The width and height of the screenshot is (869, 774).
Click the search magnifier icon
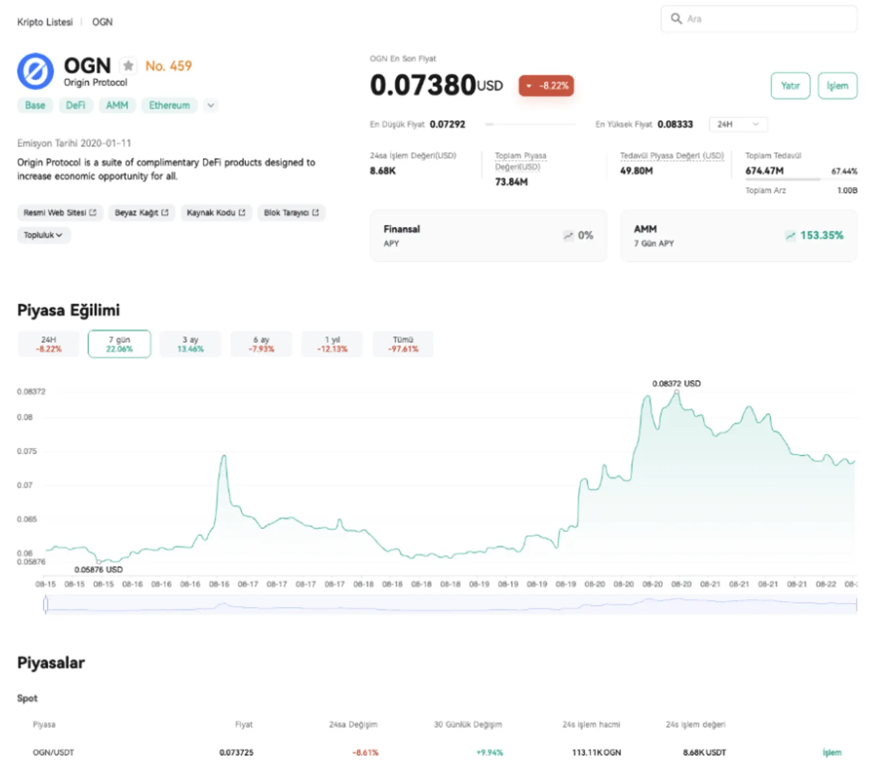(676, 18)
